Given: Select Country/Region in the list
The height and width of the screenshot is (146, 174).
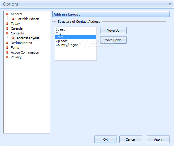Looking at the screenshot, I should [x=76, y=45].
